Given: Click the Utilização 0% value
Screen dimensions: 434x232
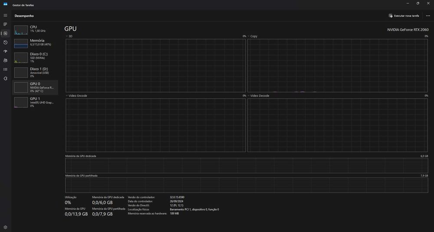Looking at the screenshot, I should tap(68, 203).
